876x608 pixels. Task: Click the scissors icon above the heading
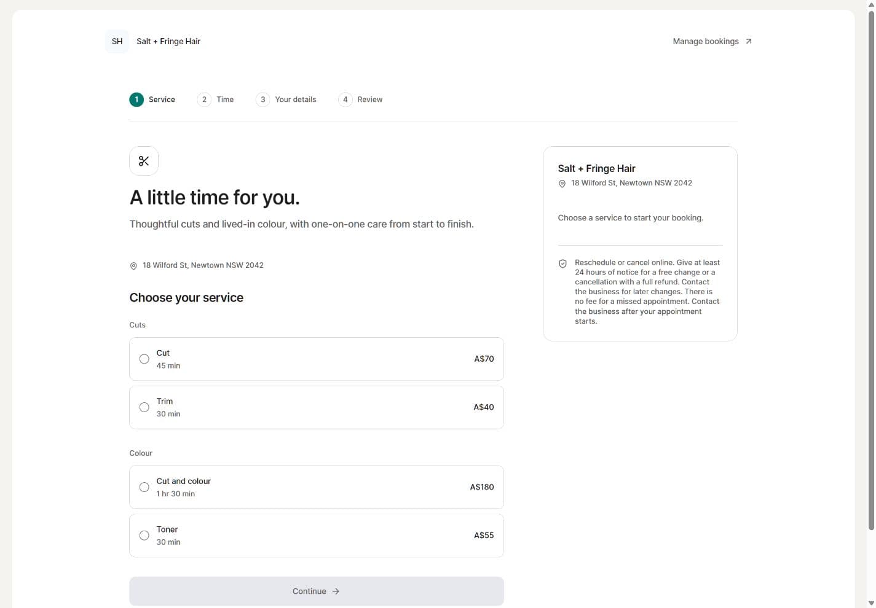[x=144, y=161]
